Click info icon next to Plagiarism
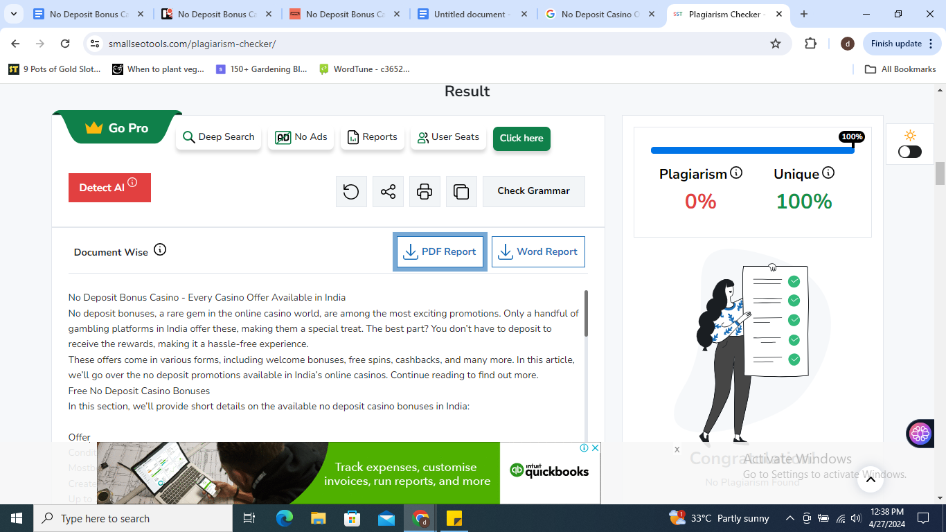Viewport: 946px width, 532px height. click(x=736, y=173)
